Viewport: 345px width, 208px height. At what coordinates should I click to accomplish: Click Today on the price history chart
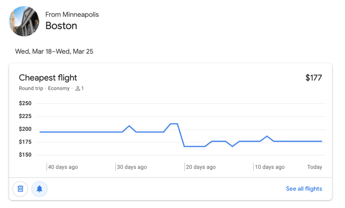(315, 167)
